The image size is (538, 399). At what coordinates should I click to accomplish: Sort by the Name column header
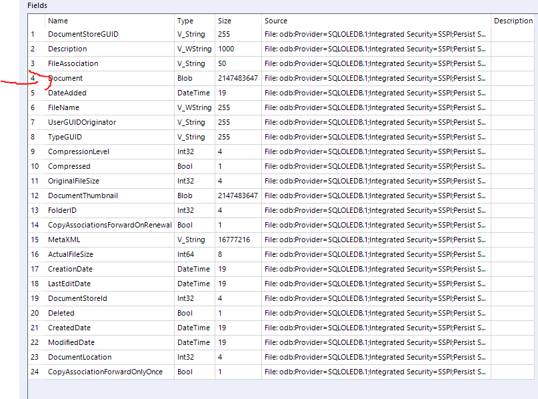tap(58, 20)
